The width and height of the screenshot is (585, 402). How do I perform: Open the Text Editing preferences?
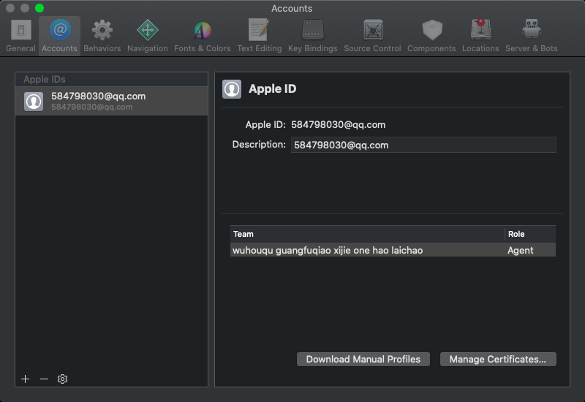click(x=260, y=36)
